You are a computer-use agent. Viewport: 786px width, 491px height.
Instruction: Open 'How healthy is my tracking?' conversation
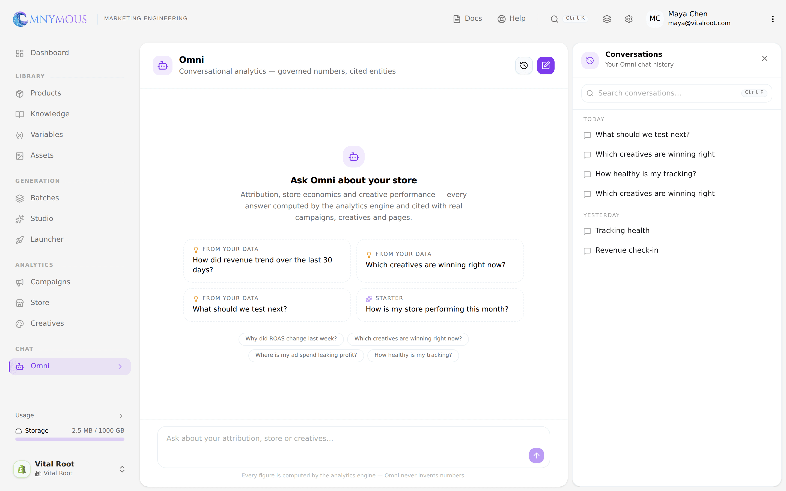(x=677, y=174)
